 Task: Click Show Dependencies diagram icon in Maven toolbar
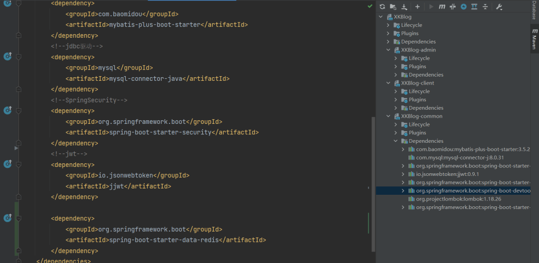[x=474, y=7]
